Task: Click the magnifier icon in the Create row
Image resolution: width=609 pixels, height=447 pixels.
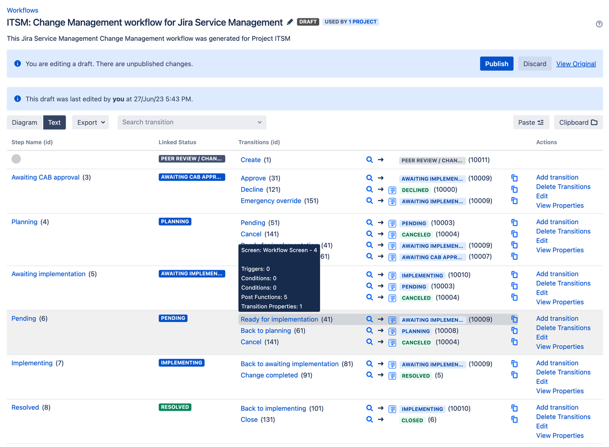Action: coord(369,159)
